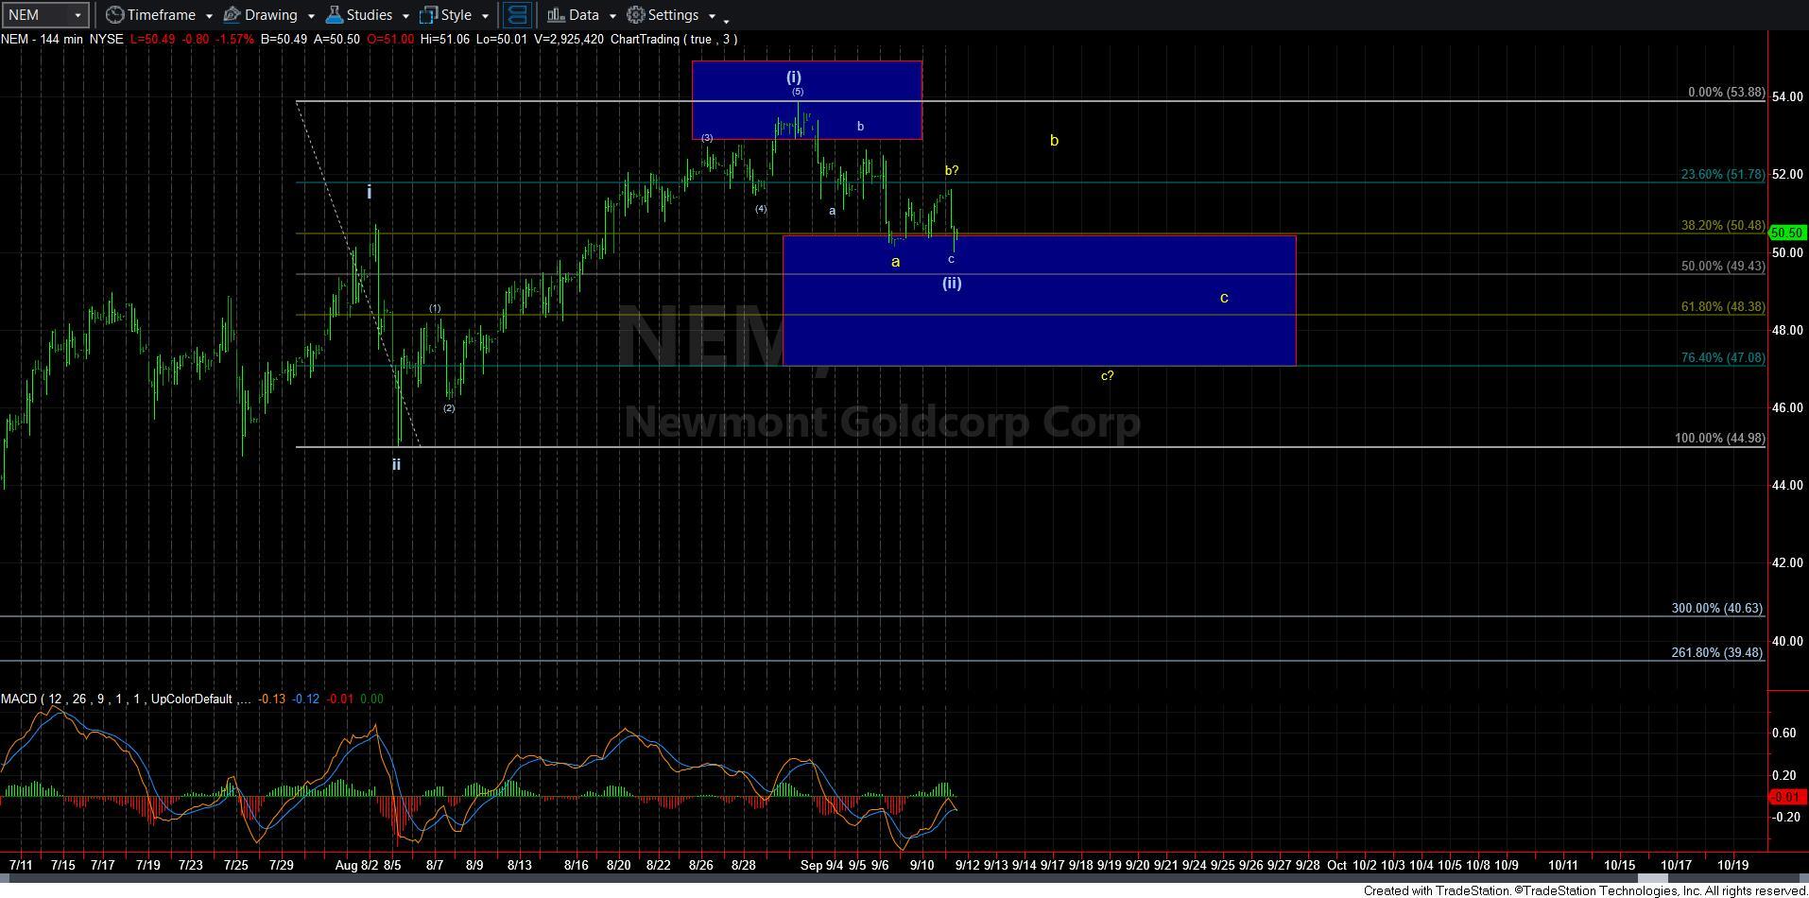Select the 76.40% (47.08) Fibonacci label

(1722, 358)
